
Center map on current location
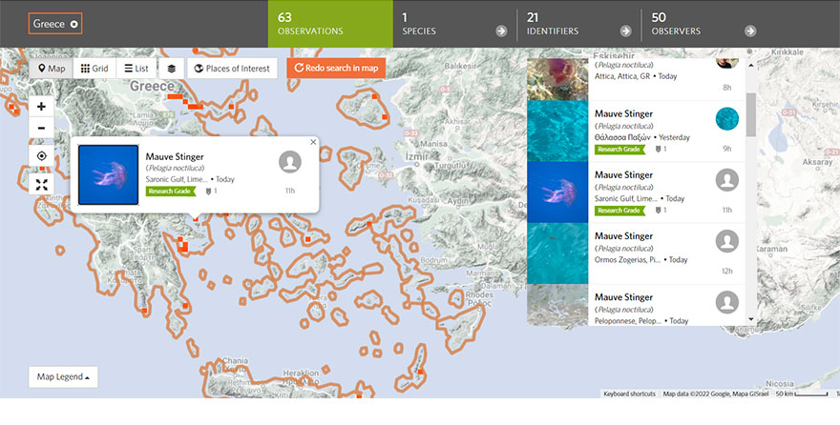point(41,156)
